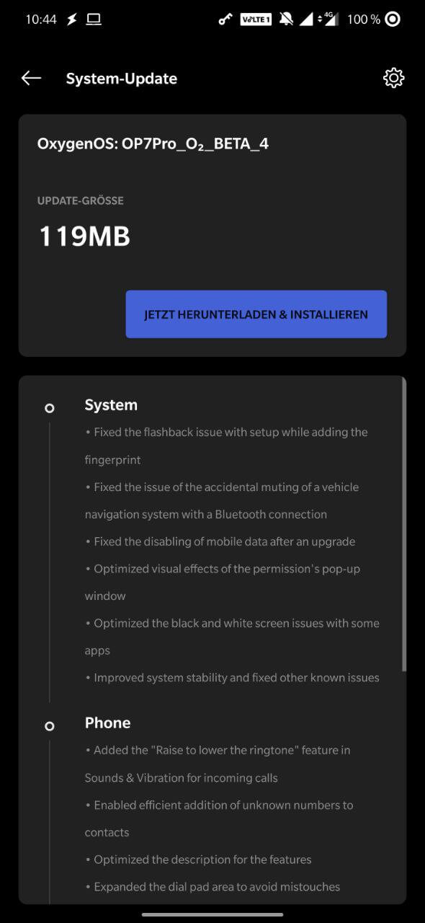Tap the Phone section heading
The image size is (425, 923).
tap(107, 723)
